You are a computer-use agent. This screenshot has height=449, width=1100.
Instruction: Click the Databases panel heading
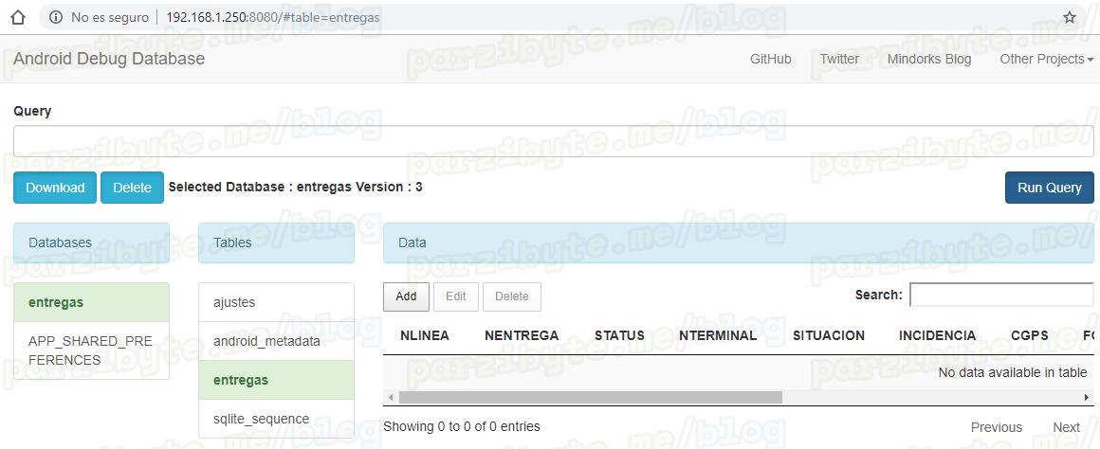[91, 242]
